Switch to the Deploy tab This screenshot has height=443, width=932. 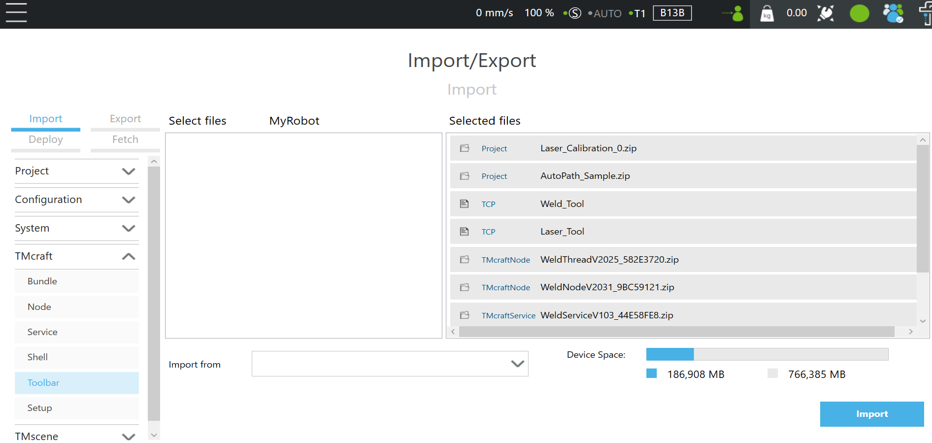[45, 139]
